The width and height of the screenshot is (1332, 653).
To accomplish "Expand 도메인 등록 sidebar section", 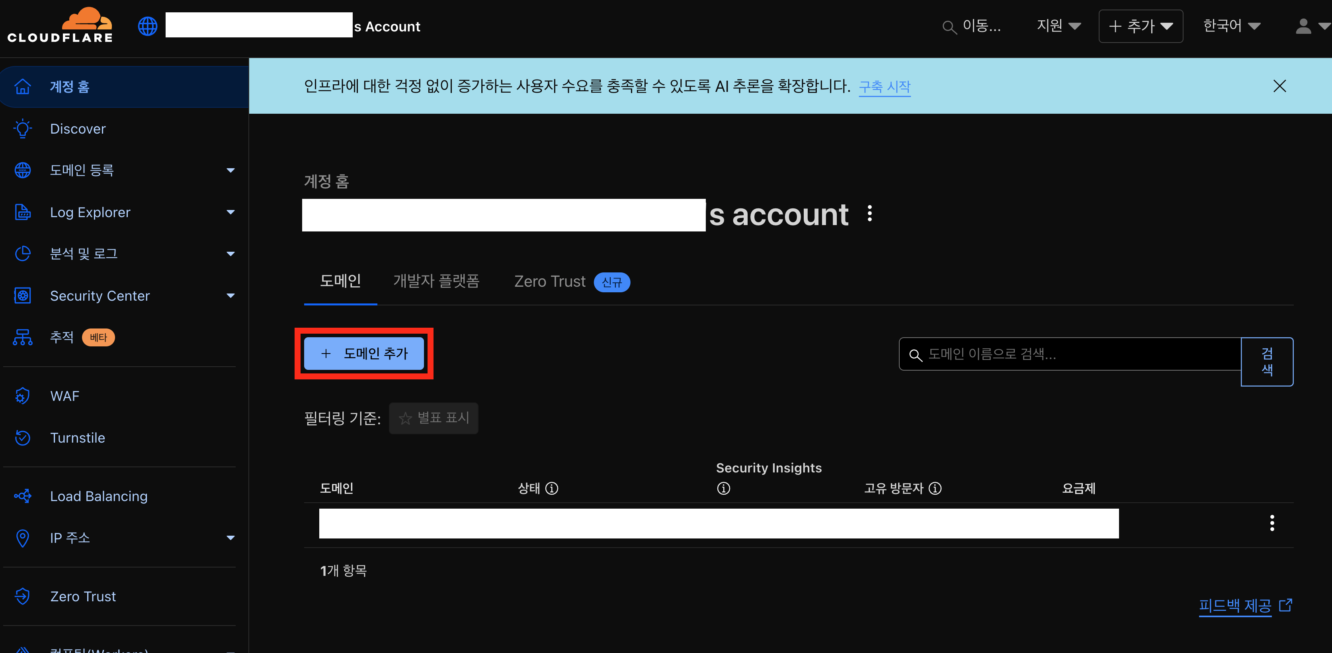I will coord(230,171).
